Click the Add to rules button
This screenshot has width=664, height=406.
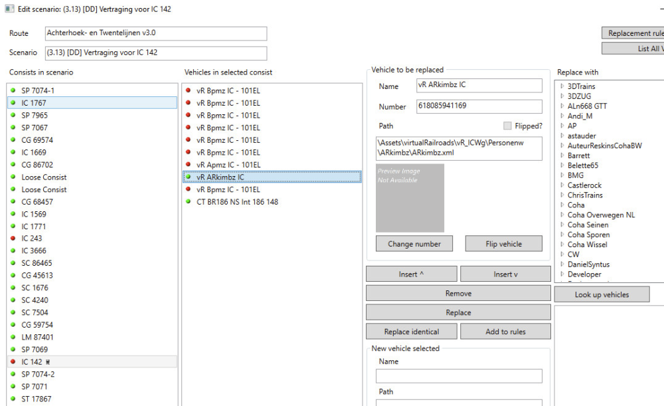tap(505, 332)
